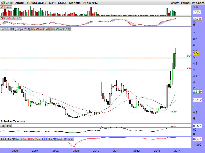Select the MM (Simple 26) moving average label
Image resolution: width=205 pixels, height=153 pixels.
click(x=40, y=29)
